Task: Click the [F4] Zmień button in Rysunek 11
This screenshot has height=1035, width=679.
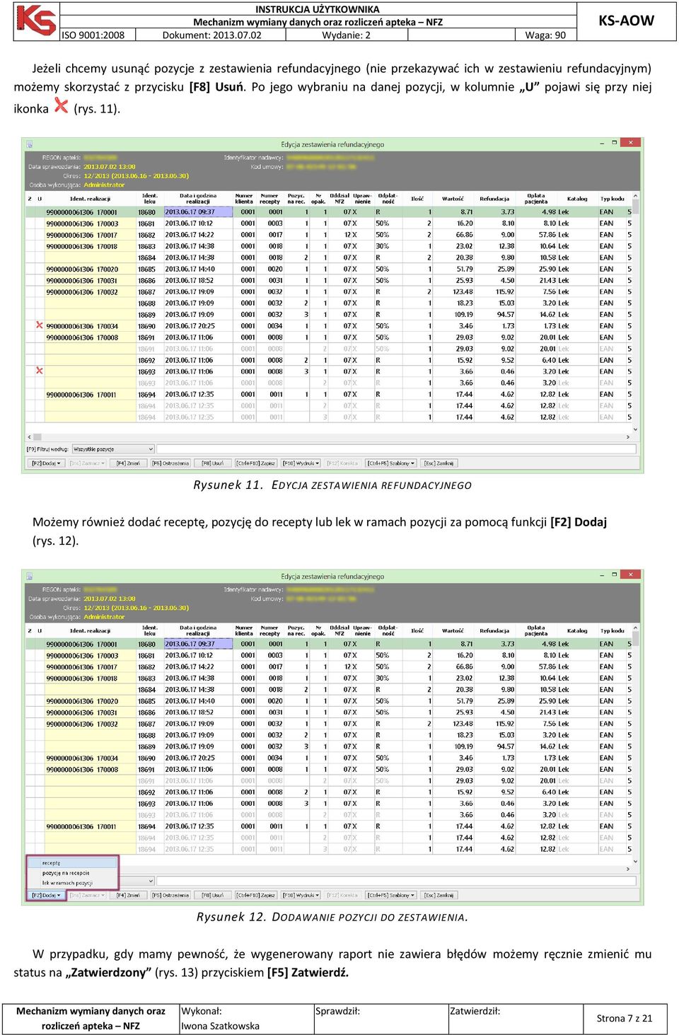Action: click(128, 463)
